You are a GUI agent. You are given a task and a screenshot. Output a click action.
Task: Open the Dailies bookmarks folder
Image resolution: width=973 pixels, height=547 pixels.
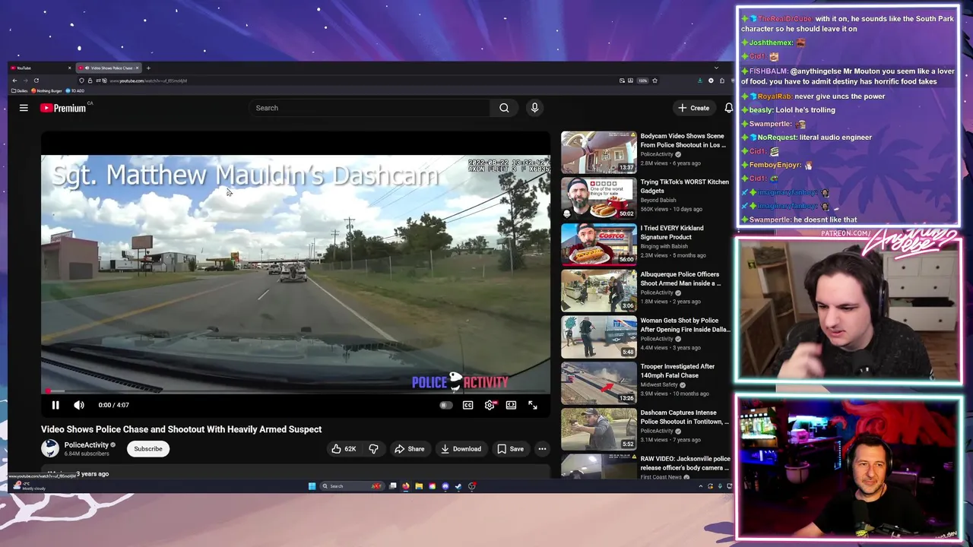pos(19,90)
